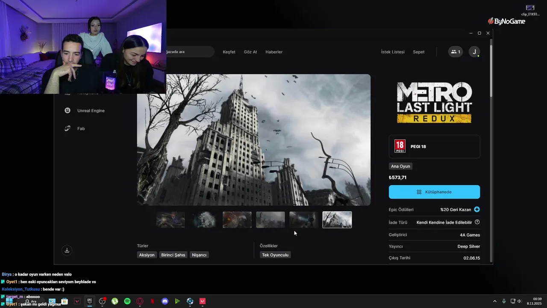Select the third screenshot thumbnail

click(x=237, y=220)
